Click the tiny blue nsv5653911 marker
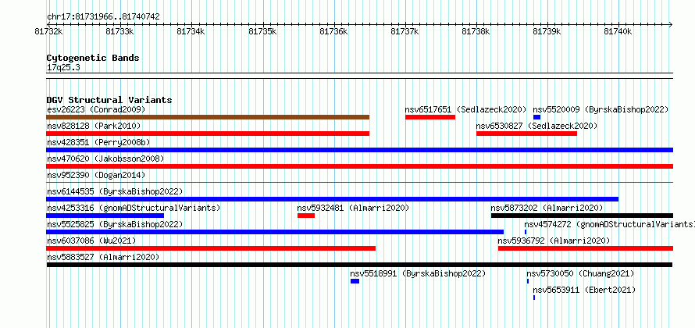Image resolution: width=695 pixels, height=328 pixels. click(534, 298)
